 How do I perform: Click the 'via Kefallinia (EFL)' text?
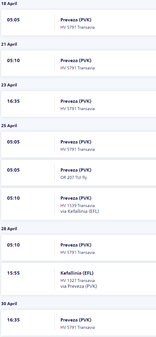coord(80,211)
